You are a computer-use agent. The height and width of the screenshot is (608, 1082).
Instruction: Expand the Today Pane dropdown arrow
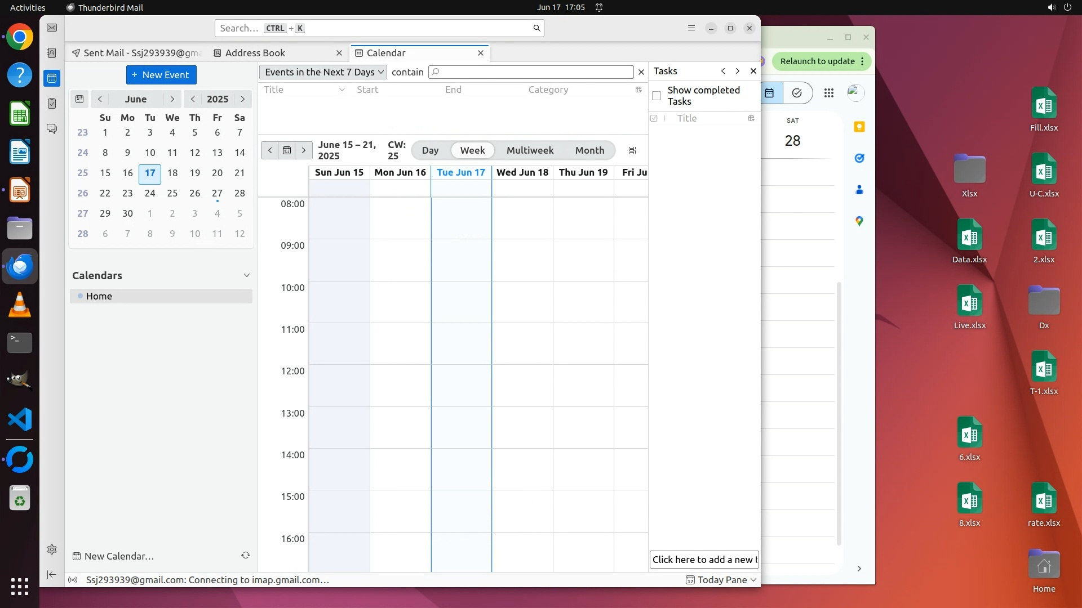tap(753, 580)
